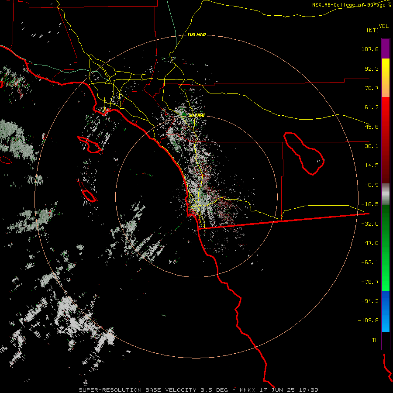Select the -63.1 legend value

tap(370, 262)
